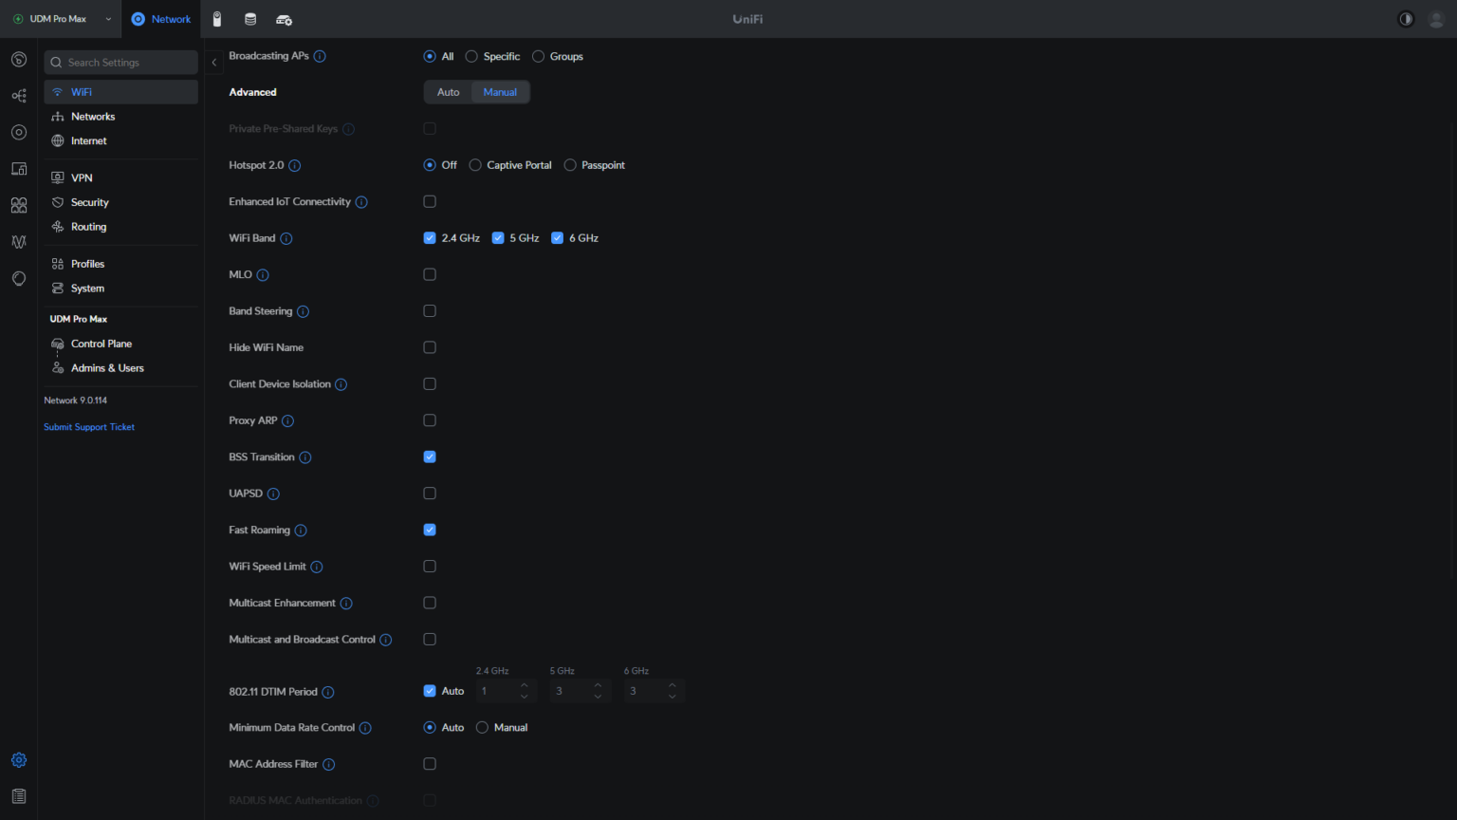Open the storage drive app icon
1457x820 pixels.
pyautogui.click(x=250, y=19)
